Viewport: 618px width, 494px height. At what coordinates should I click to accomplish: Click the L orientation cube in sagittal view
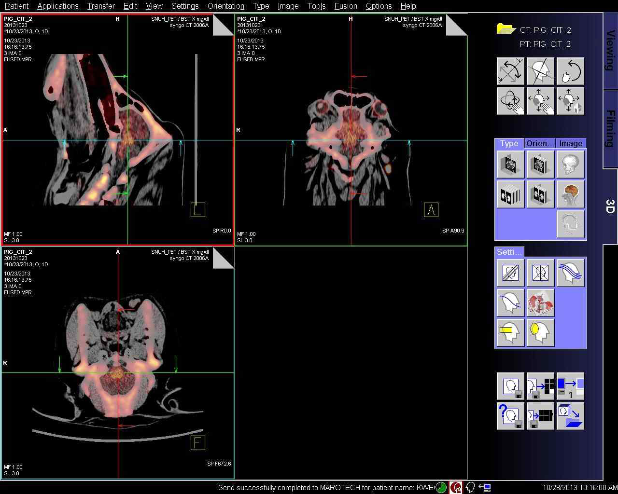click(x=198, y=210)
